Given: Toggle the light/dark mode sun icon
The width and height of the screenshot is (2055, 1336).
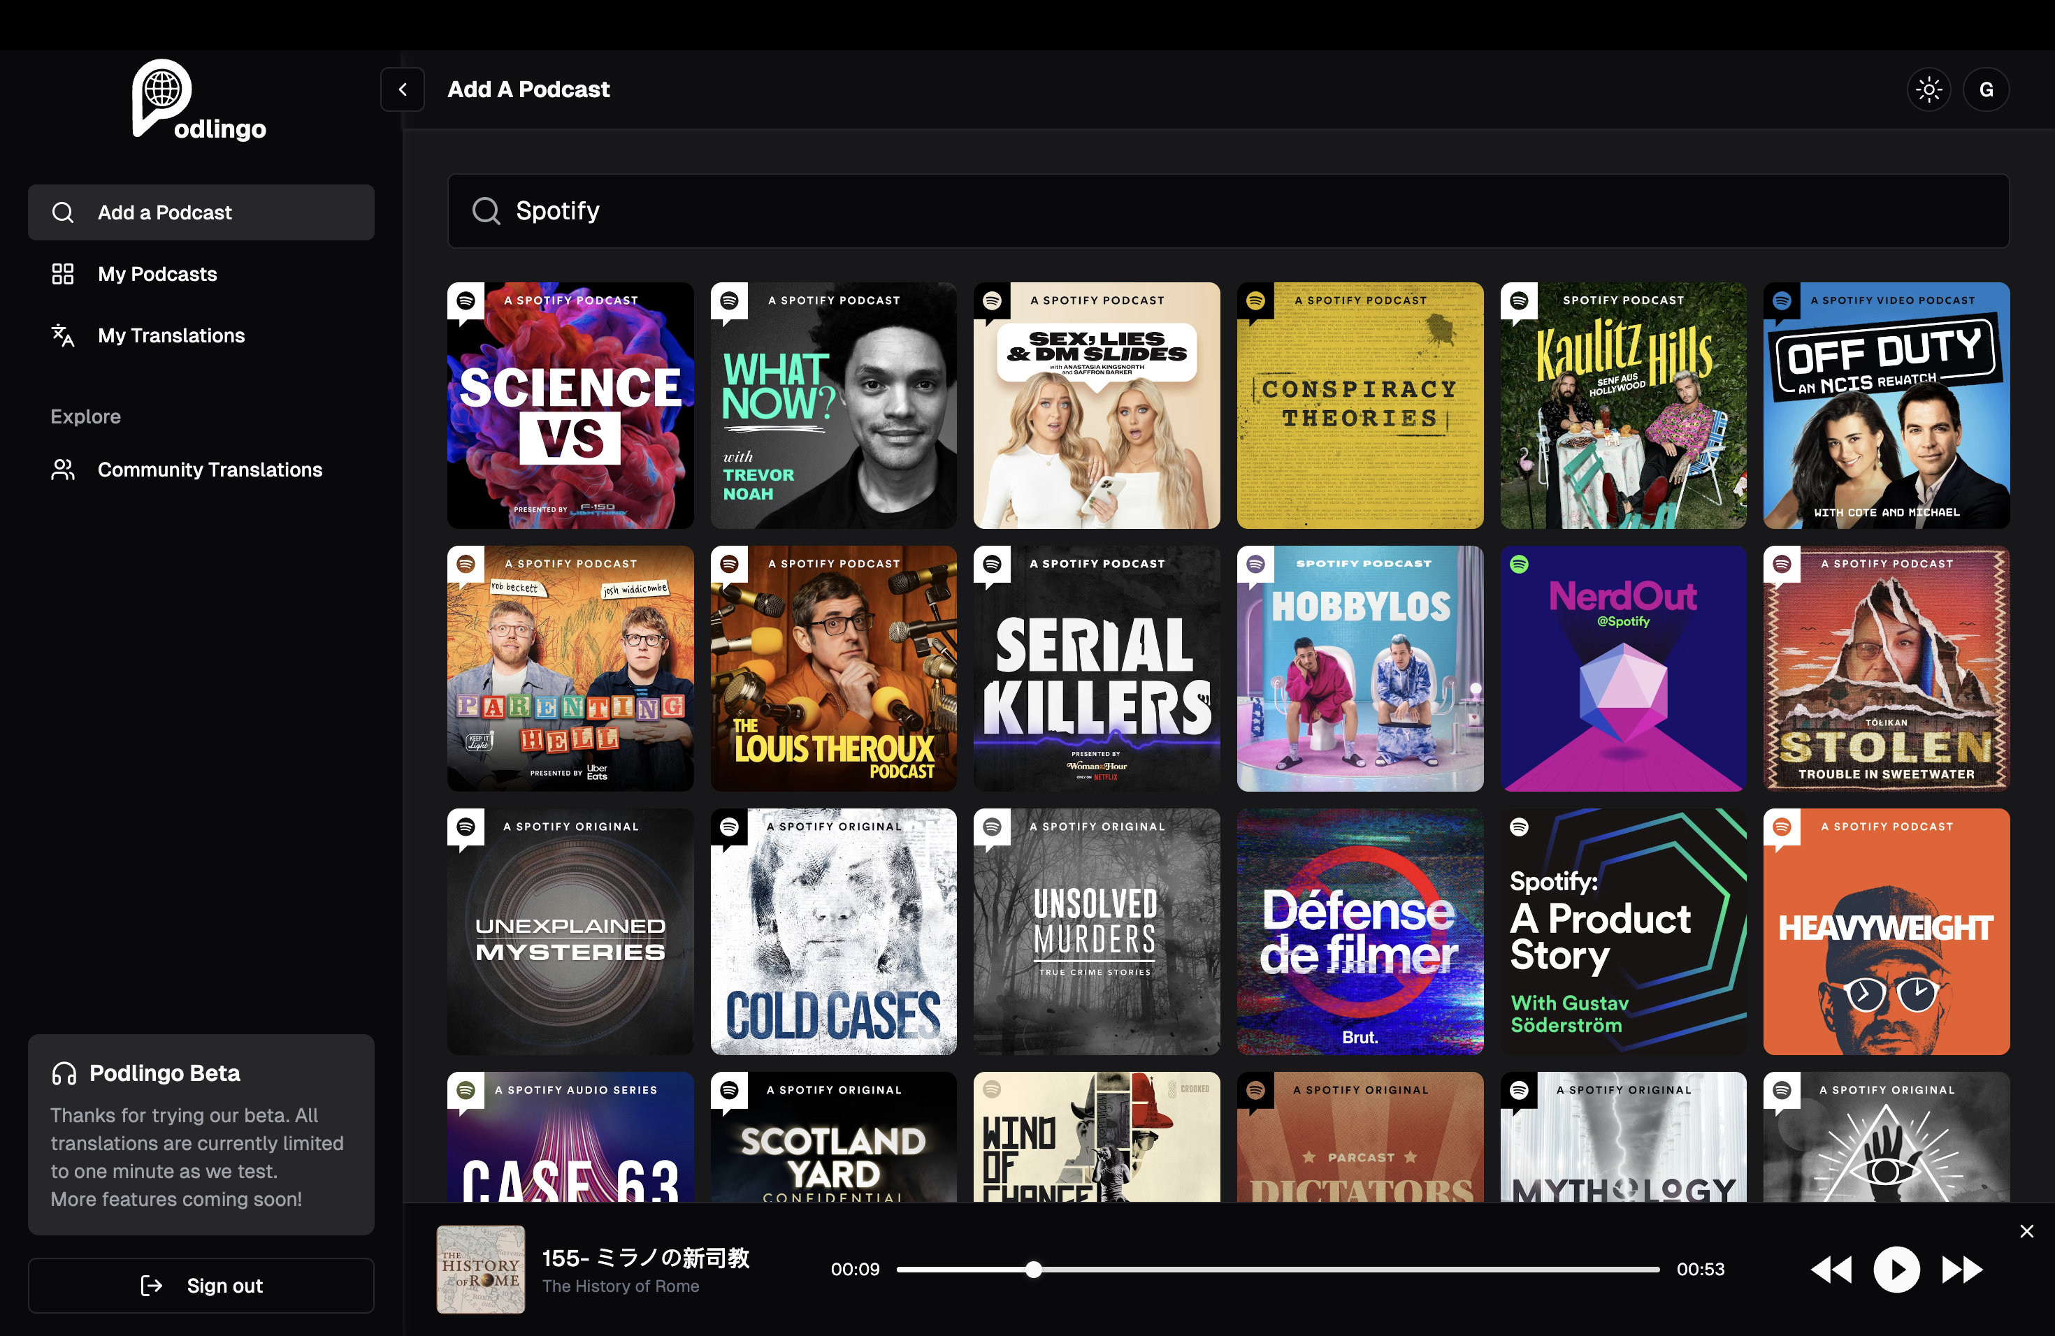Looking at the screenshot, I should click(x=1929, y=88).
